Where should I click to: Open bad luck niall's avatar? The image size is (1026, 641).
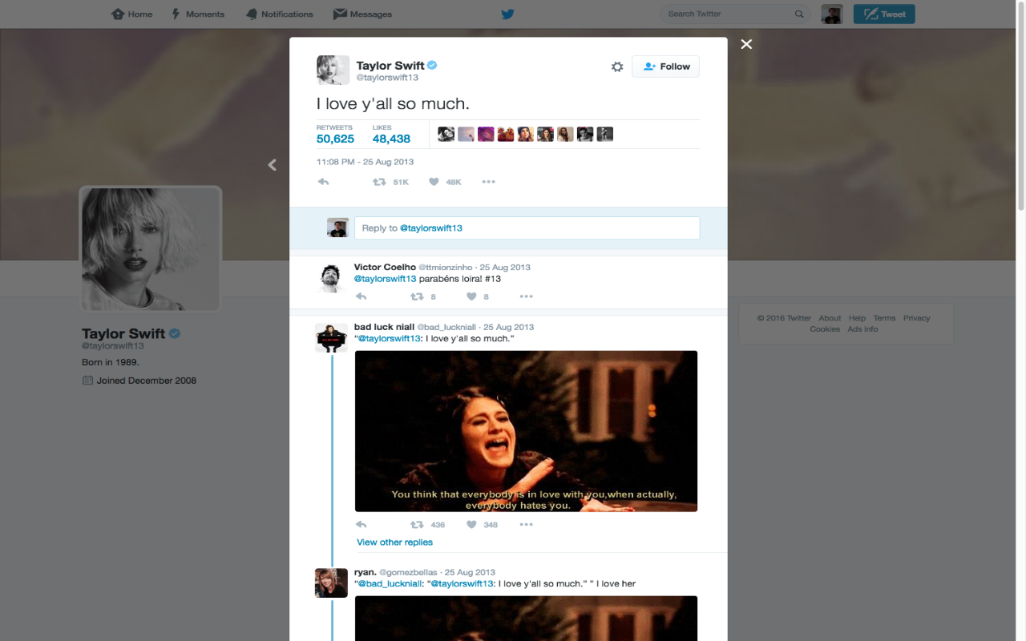click(x=331, y=337)
